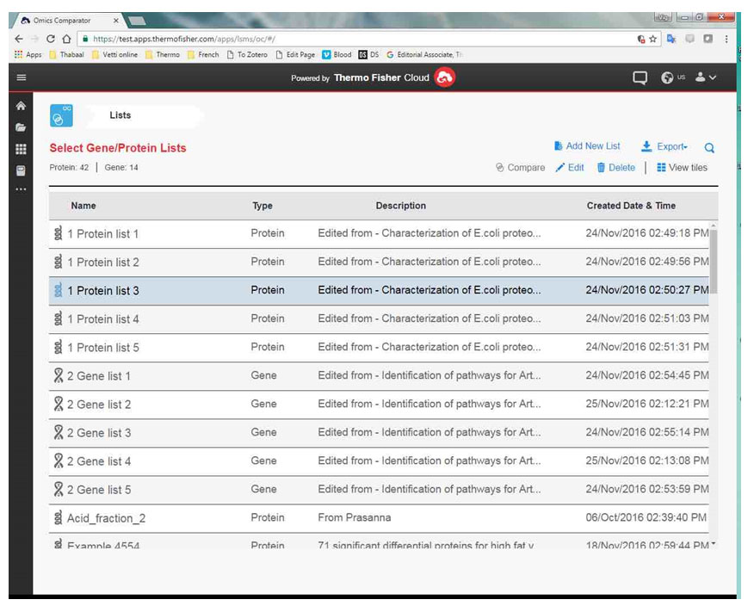
Task: Open the Edit Page bookmark
Action: coord(295,54)
